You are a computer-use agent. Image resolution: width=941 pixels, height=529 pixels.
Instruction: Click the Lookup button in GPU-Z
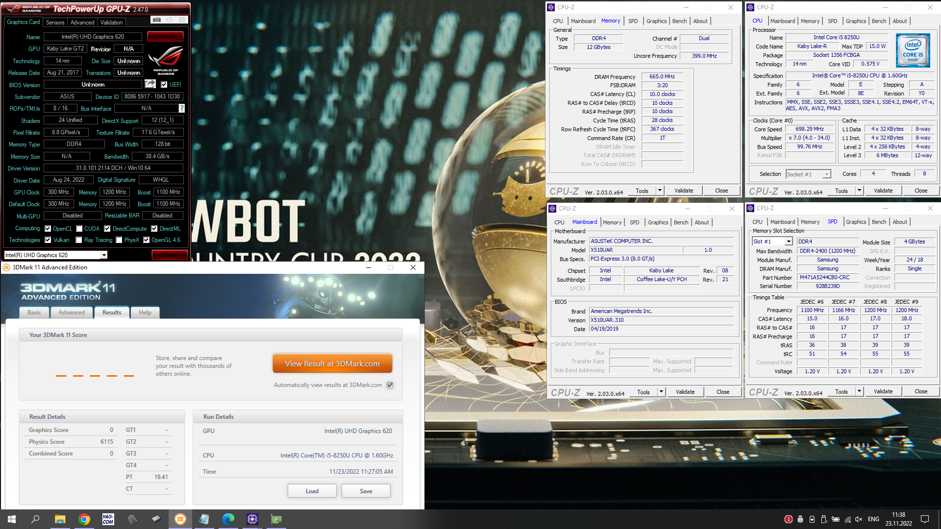[165, 37]
